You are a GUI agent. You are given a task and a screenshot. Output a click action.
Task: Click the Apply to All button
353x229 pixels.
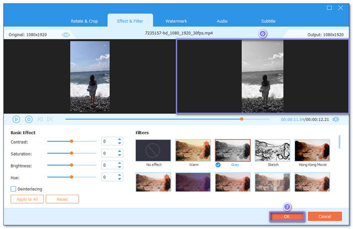pyautogui.click(x=27, y=199)
